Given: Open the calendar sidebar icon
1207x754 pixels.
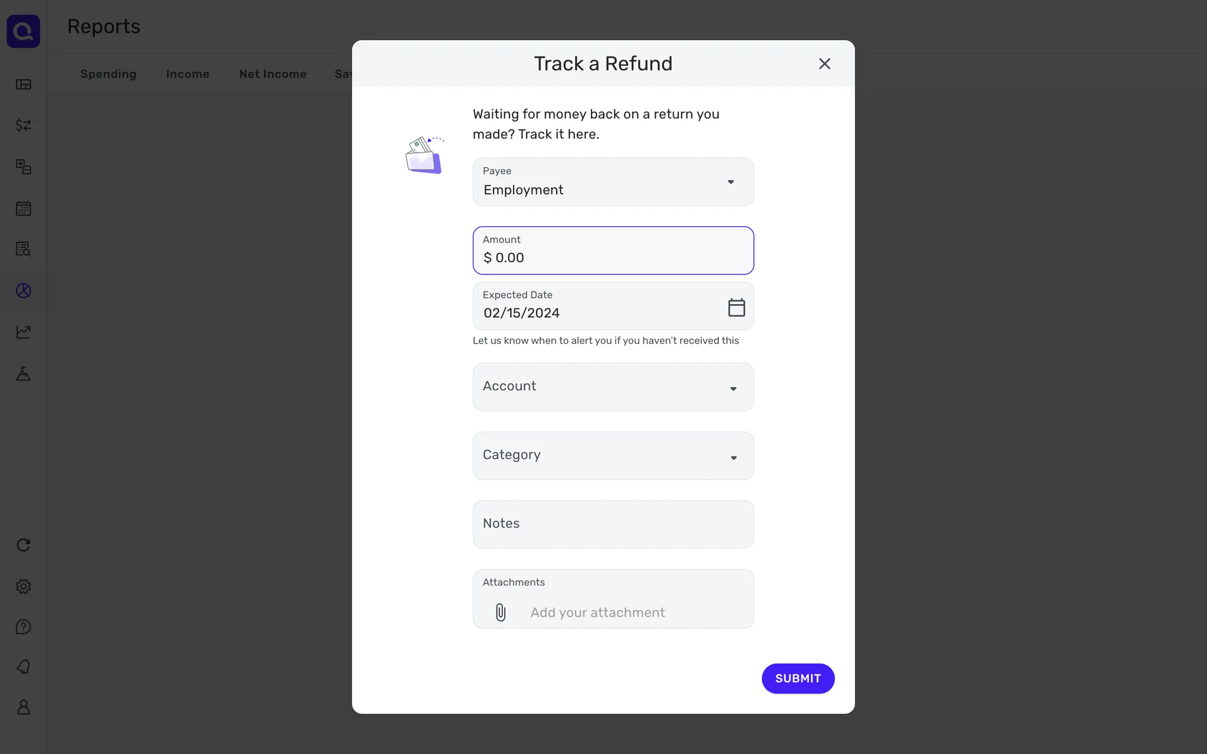Looking at the screenshot, I should (23, 208).
